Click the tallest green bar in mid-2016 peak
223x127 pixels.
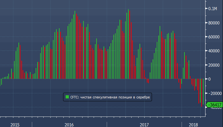coord(75,44)
